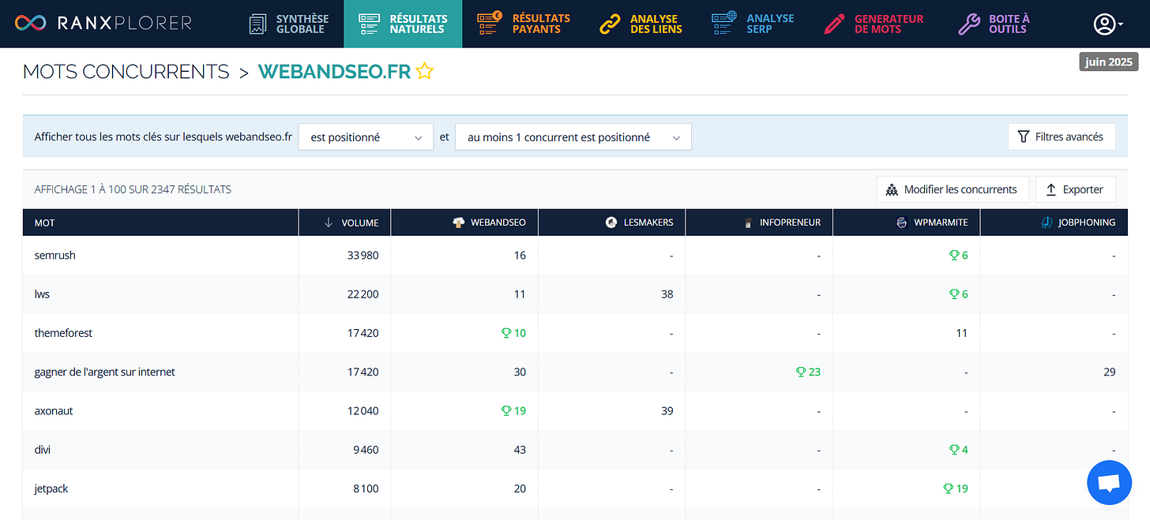Click the Ranxplorer infinity logo
The height and width of the screenshot is (520, 1150).
tap(30, 23)
